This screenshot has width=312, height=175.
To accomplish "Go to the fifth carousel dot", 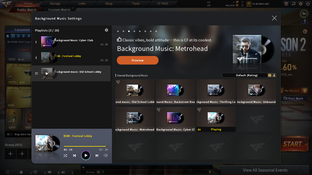I will [x=140, y=31].
